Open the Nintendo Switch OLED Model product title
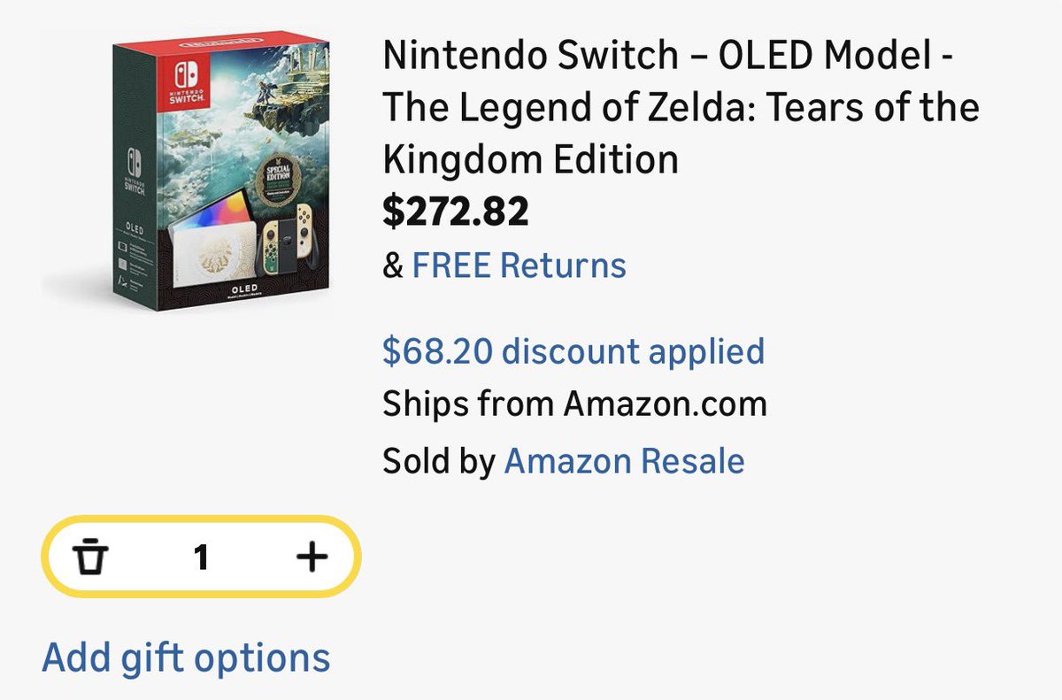Image resolution: width=1062 pixels, height=700 pixels. [681, 108]
